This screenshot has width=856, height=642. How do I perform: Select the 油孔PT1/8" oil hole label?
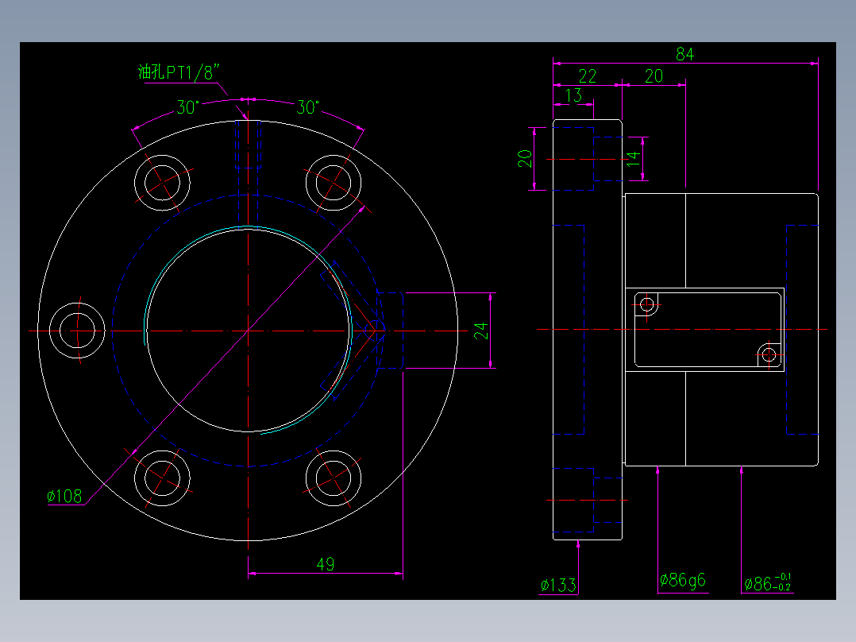pyautogui.click(x=179, y=72)
